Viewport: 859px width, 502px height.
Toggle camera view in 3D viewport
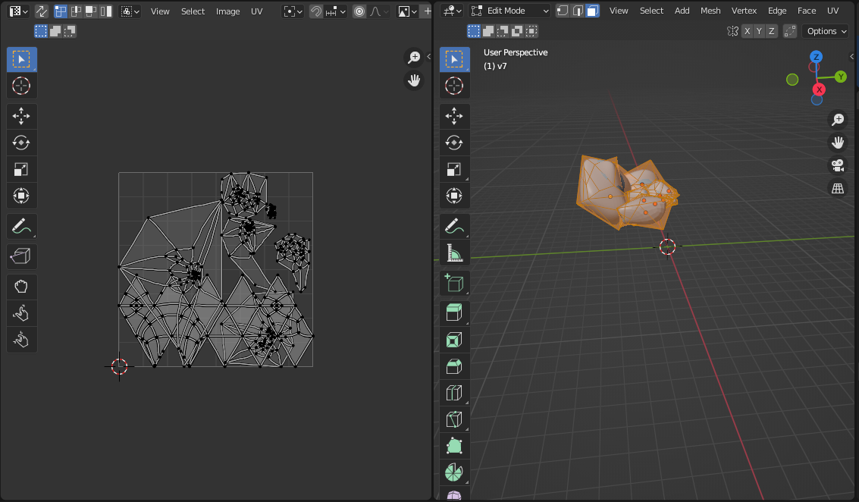coord(838,165)
